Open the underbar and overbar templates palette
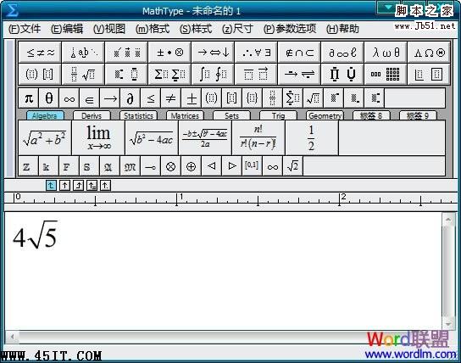 [256, 74]
